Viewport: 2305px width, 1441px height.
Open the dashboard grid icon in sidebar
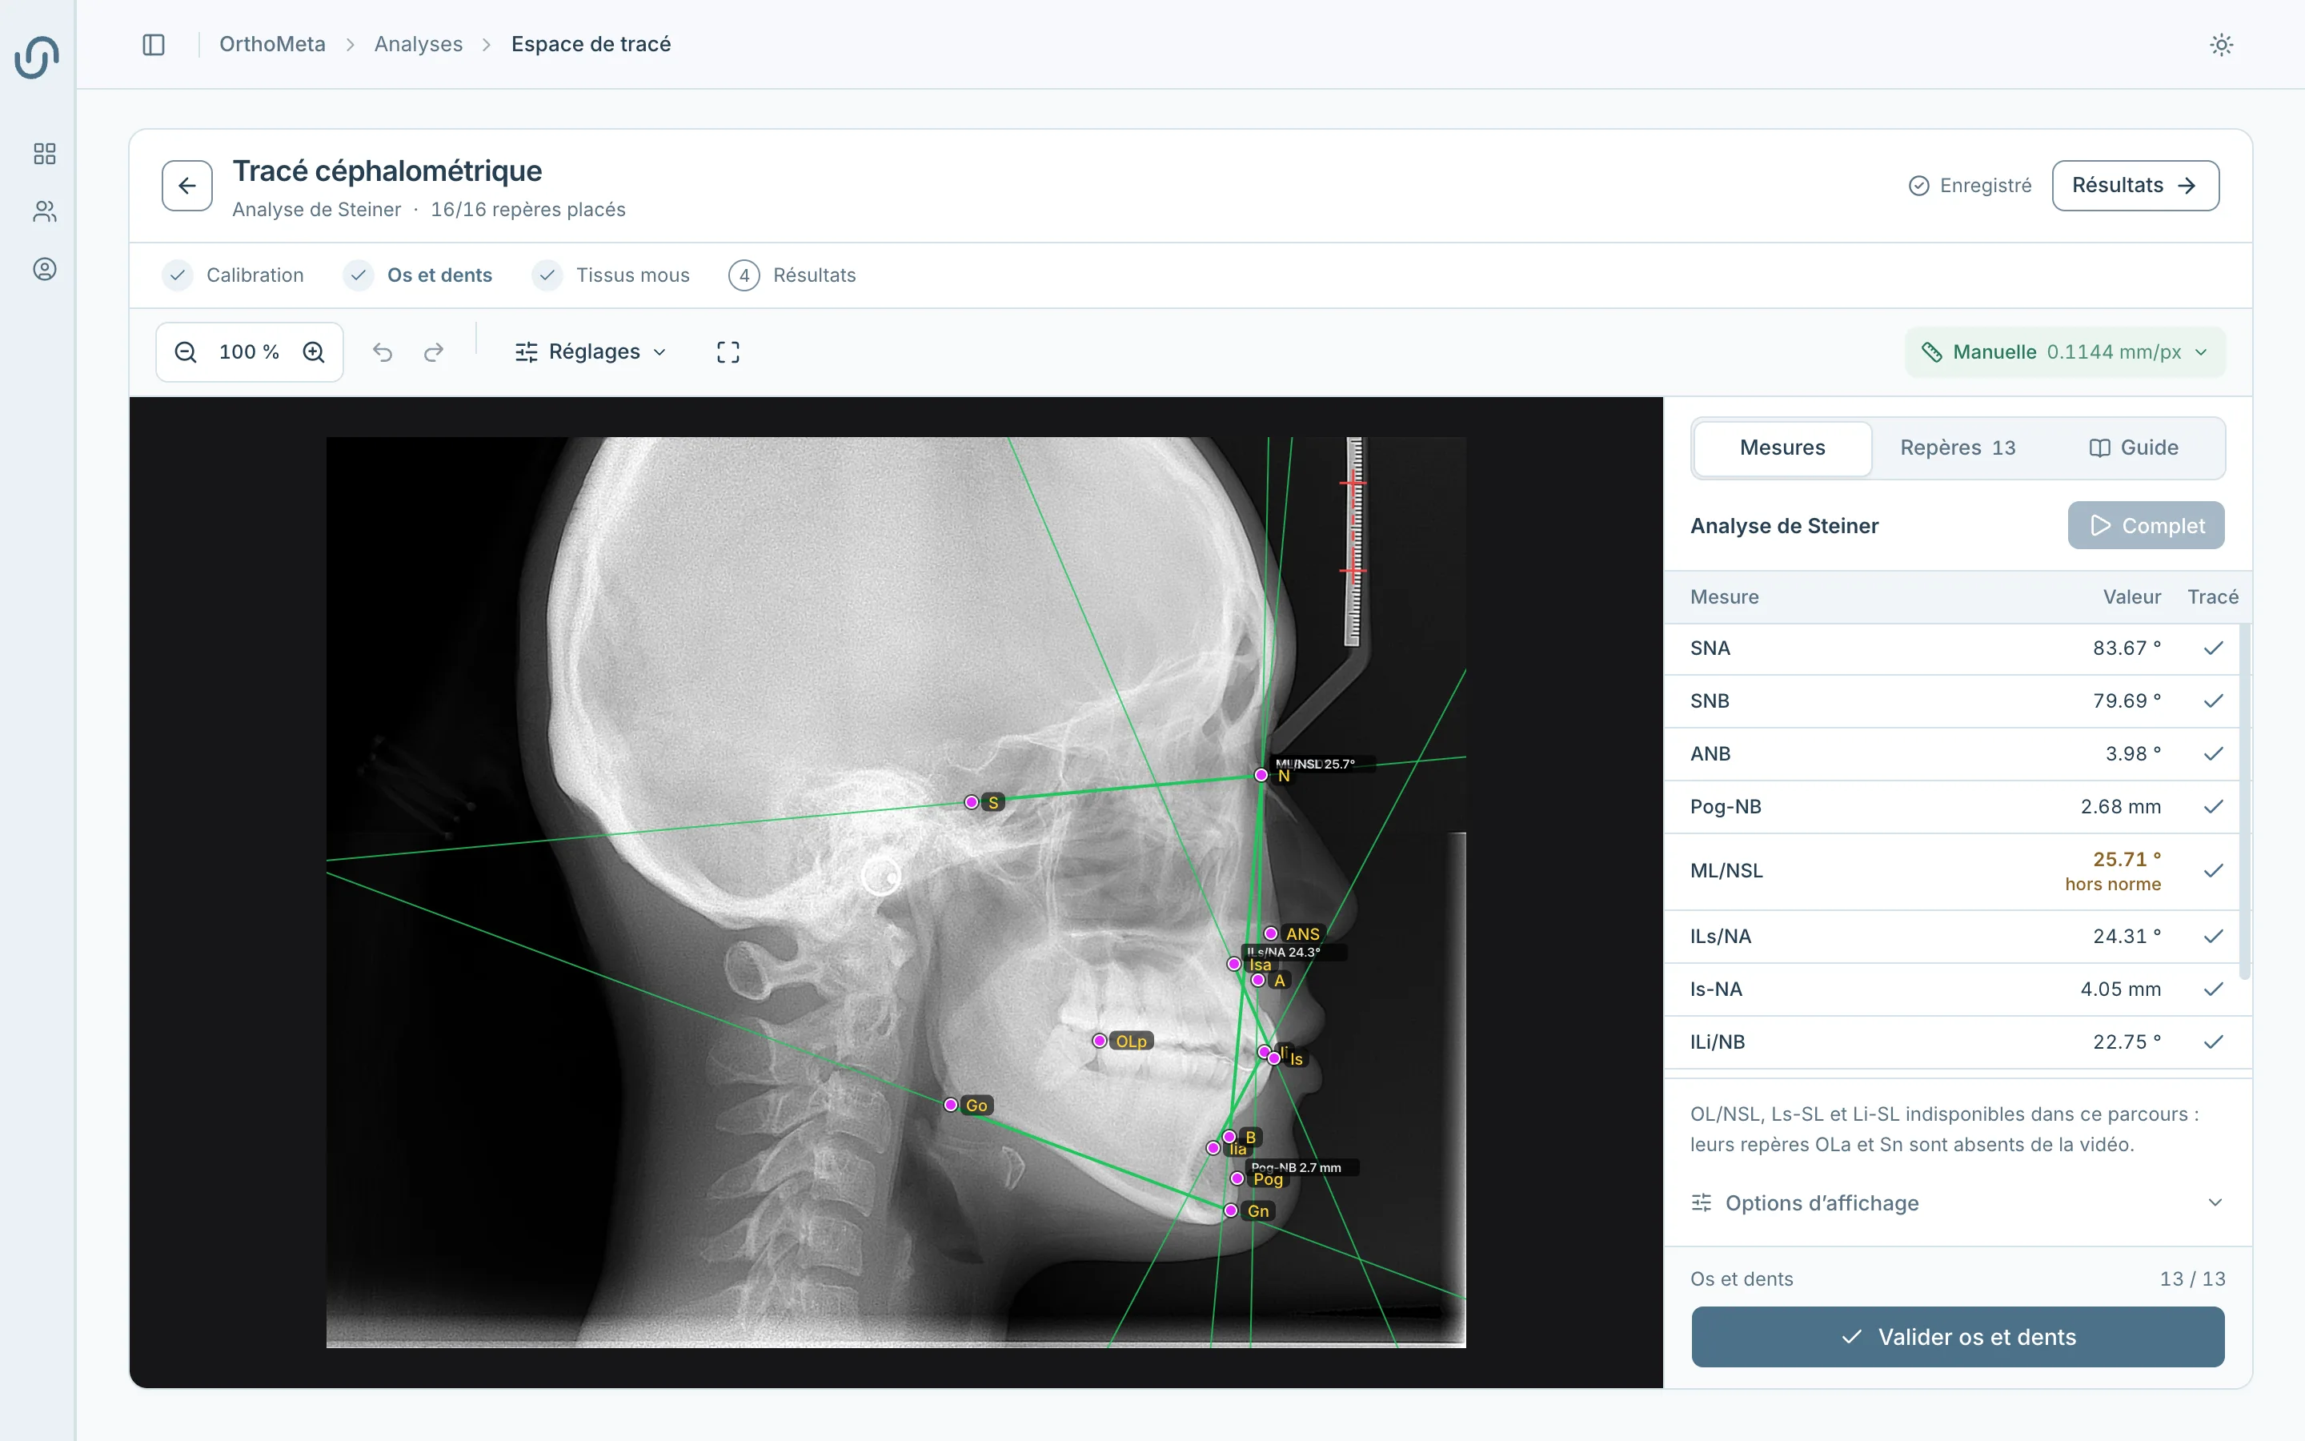click(x=45, y=154)
